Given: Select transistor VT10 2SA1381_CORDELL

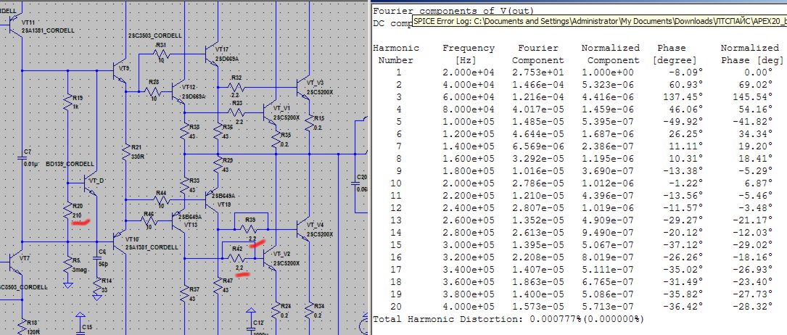Looking at the screenshot, I should 119,241.
